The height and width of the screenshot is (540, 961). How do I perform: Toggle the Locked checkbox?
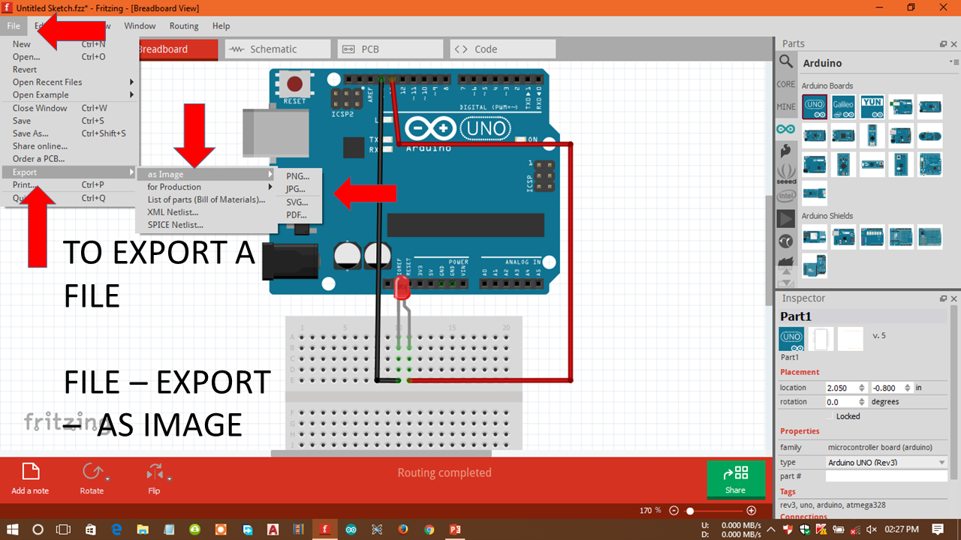pyautogui.click(x=830, y=416)
